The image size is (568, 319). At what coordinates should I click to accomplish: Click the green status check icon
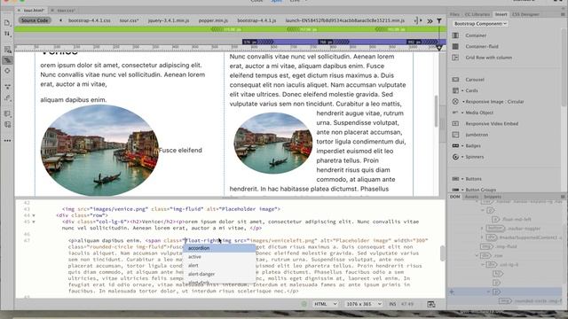[x=304, y=304]
